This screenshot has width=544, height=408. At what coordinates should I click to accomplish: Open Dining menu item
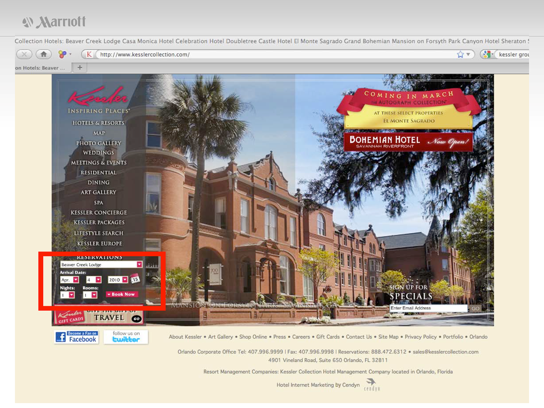click(99, 182)
